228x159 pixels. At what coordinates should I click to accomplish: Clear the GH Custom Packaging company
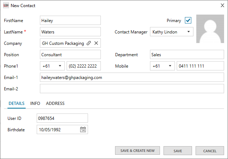pos(96,43)
